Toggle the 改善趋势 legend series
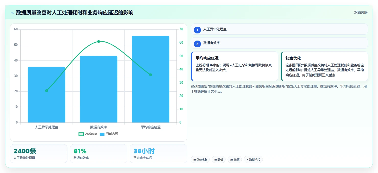 (88, 134)
